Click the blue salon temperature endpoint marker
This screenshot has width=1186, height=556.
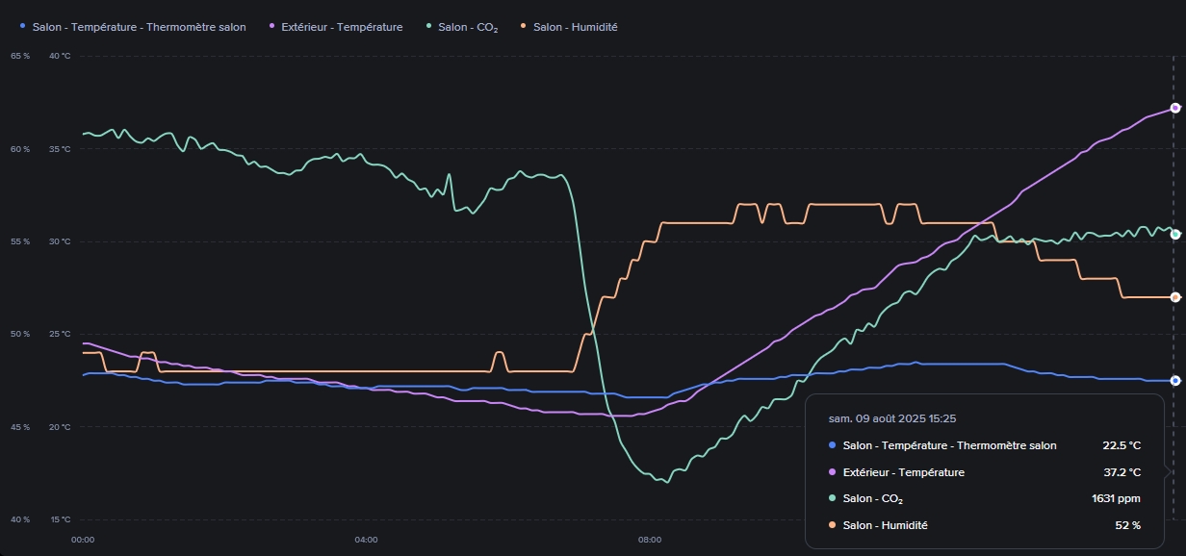[1174, 381]
